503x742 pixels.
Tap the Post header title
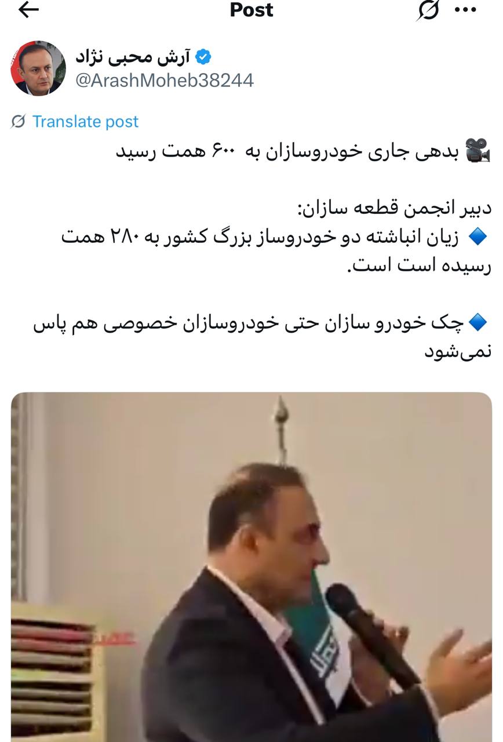coord(251,10)
